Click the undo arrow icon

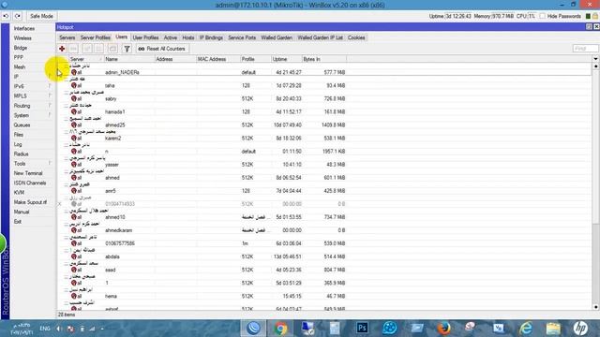click(x=6, y=16)
